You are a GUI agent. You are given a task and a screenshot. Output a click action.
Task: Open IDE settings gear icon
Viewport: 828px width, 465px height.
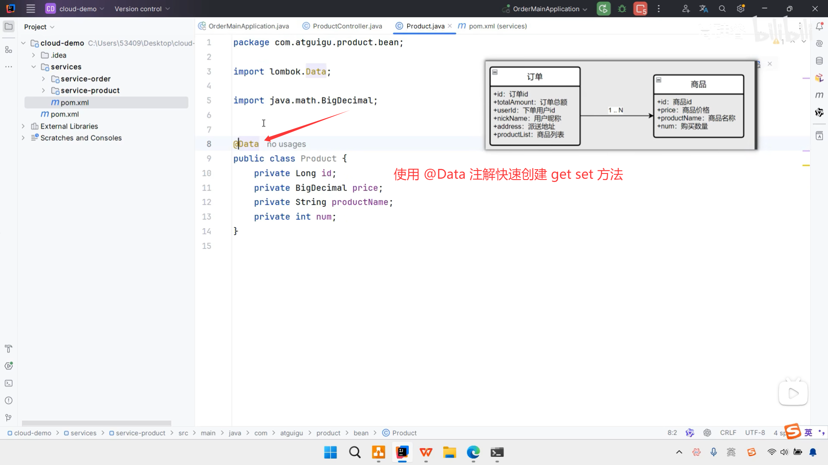coord(740,9)
